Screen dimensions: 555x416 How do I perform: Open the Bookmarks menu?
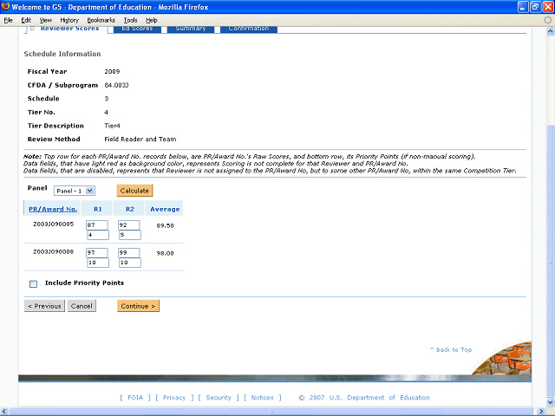point(101,20)
